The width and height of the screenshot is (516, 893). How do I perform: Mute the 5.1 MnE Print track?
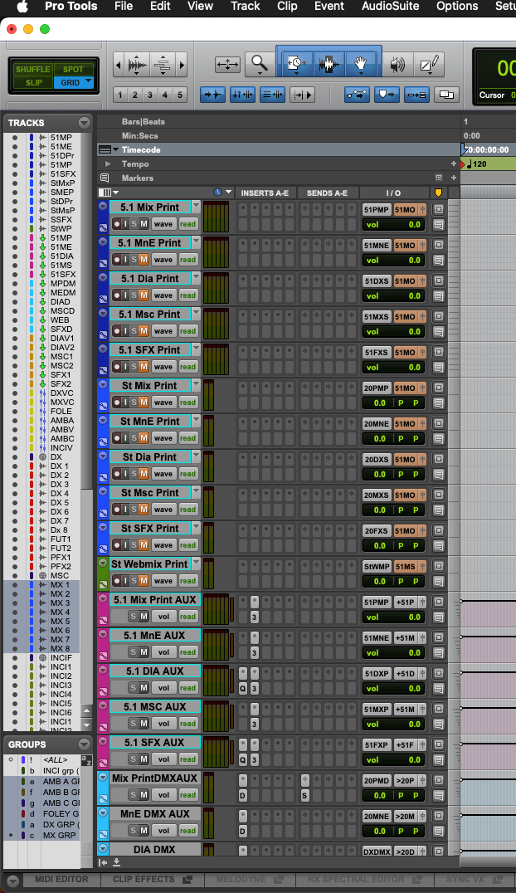(x=144, y=260)
